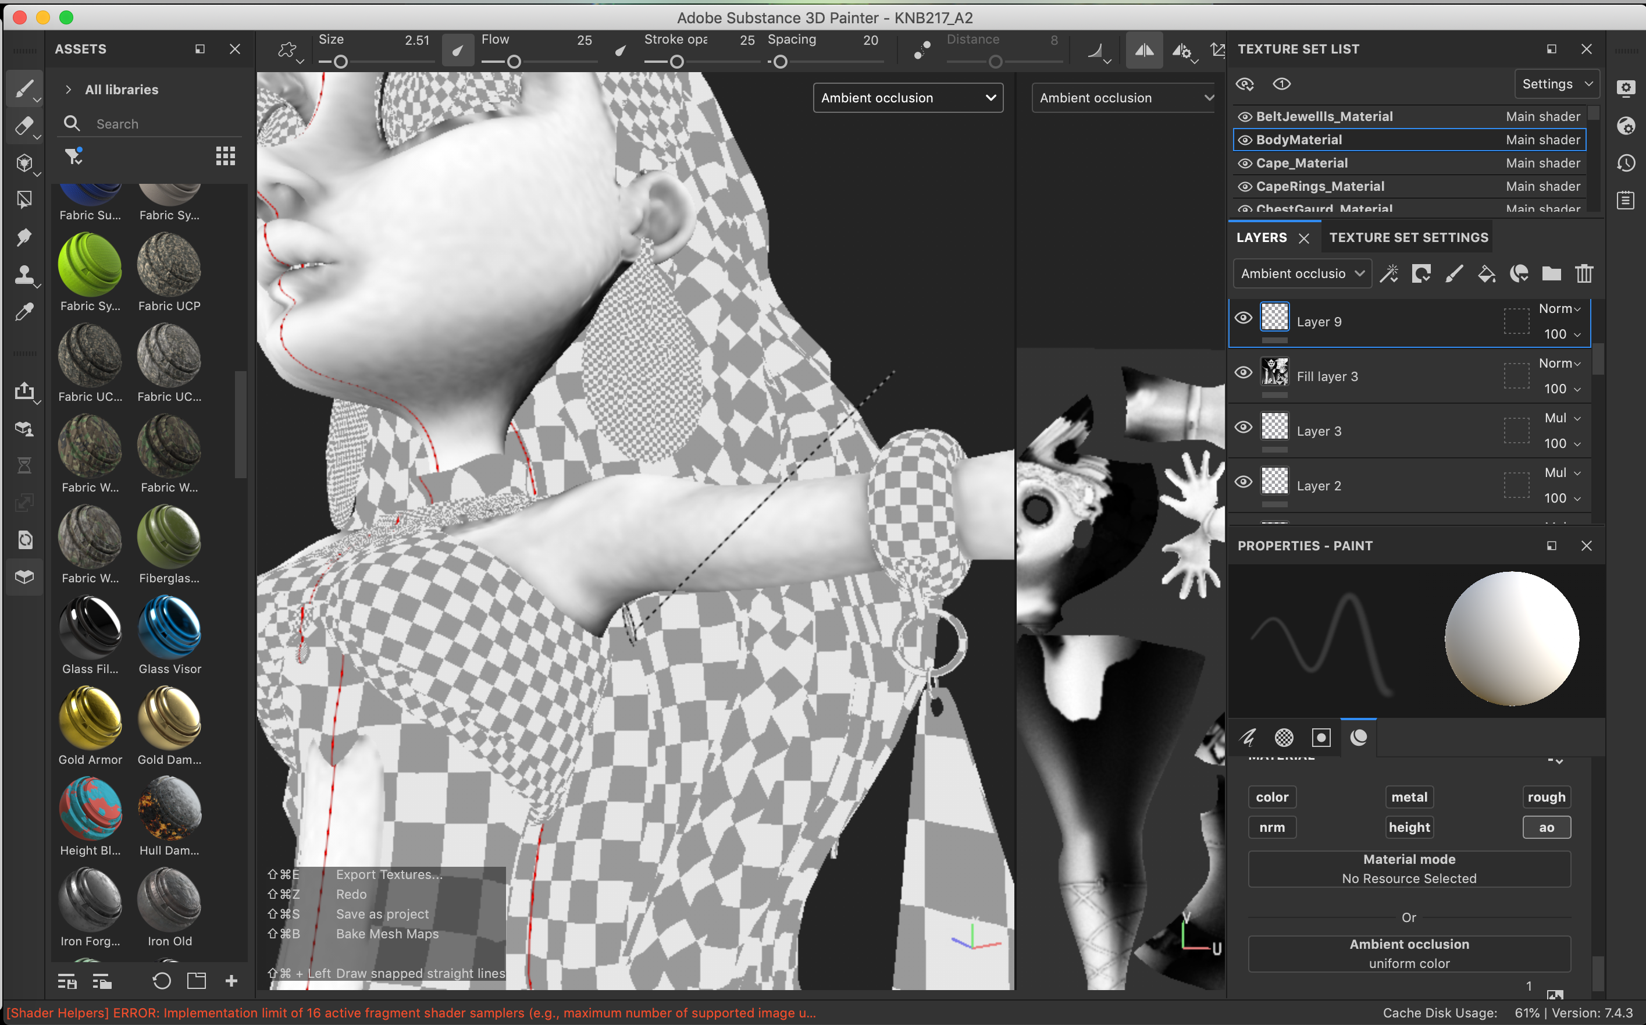Toggle the symmetry mirror icon
Viewport: 1646px width, 1025px height.
[1144, 50]
